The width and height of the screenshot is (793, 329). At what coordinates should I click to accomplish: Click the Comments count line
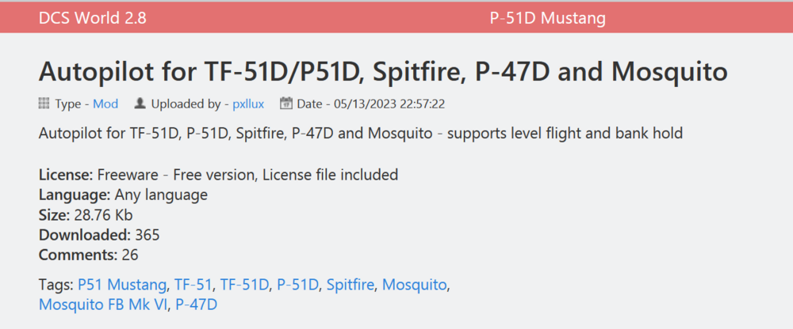point(88,255)
